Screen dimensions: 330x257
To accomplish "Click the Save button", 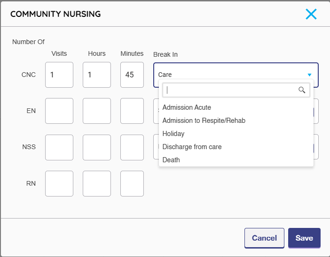I will [x=304, y=238].
